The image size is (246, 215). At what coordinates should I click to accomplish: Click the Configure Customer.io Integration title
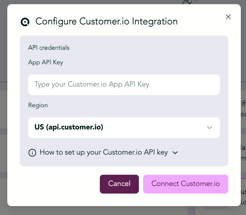tap(107, 22)
